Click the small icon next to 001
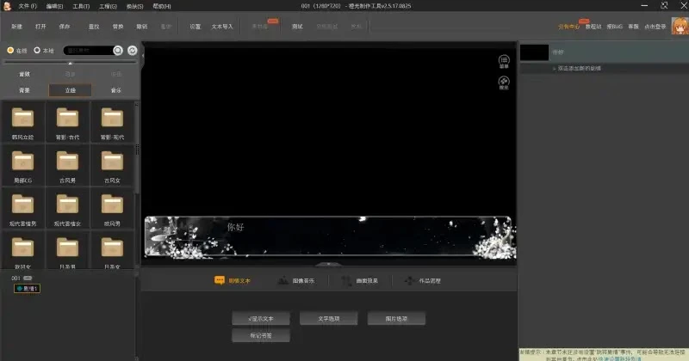Image resolution: width=689 pixels, height=361 pixels. (x=28, y=278)
